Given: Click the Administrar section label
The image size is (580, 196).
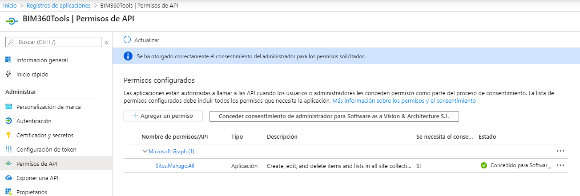Looking at the screenshot, I should point(20,92).
